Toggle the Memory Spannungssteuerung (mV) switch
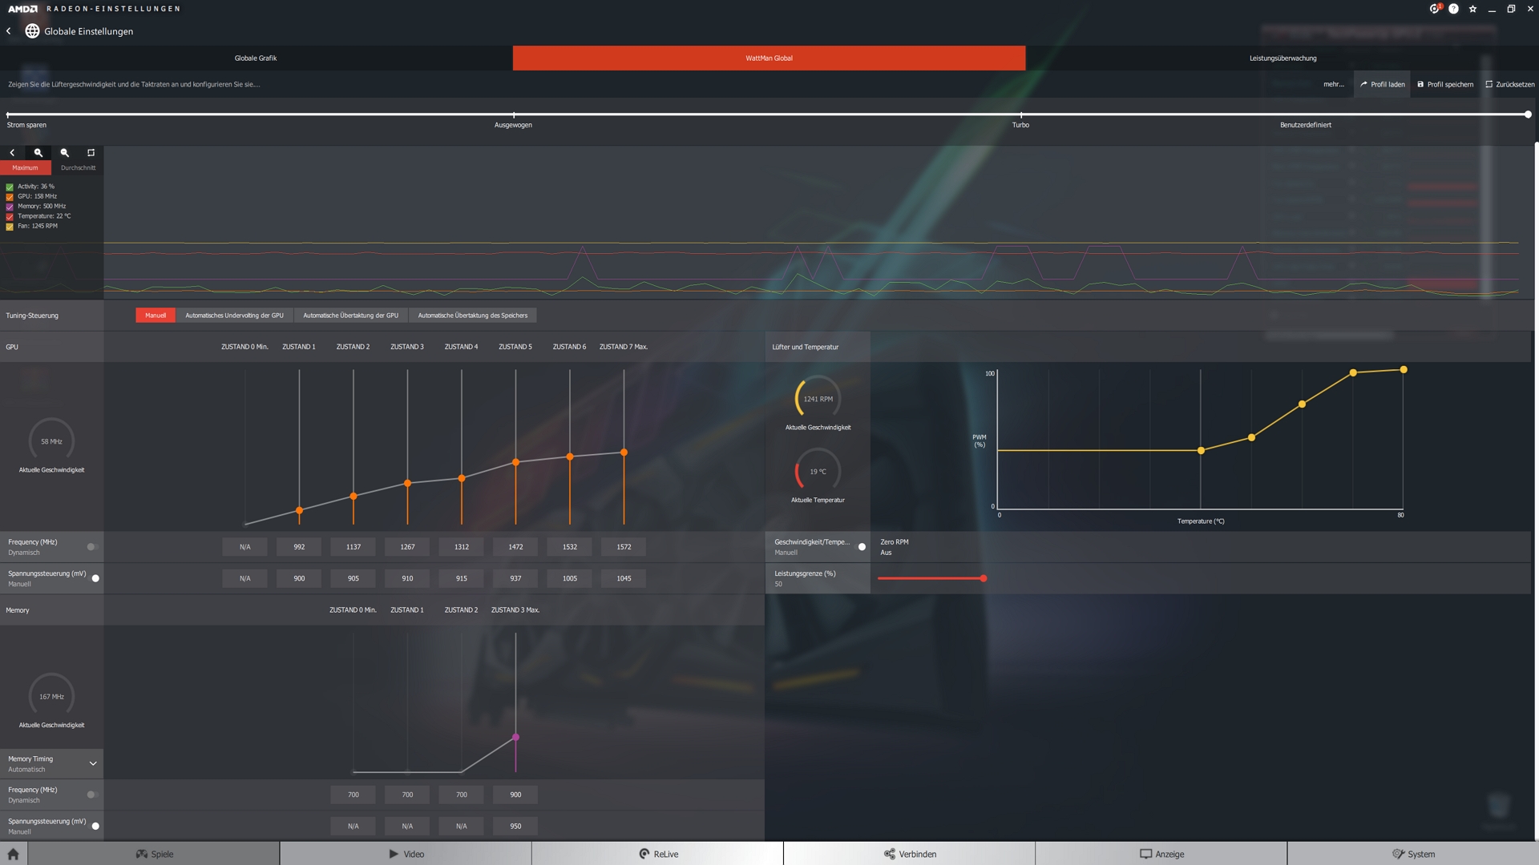The image size is (1539, 865). (x=94, y=826)
